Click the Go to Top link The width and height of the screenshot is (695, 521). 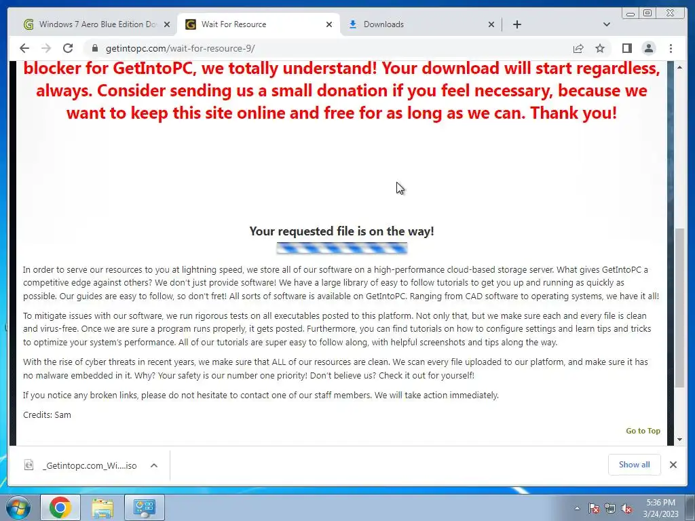(x=643, y=431)
